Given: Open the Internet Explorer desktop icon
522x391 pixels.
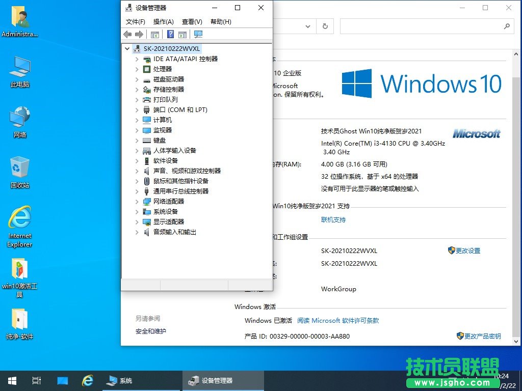Looking at the screenshot, I should [20, 226].
